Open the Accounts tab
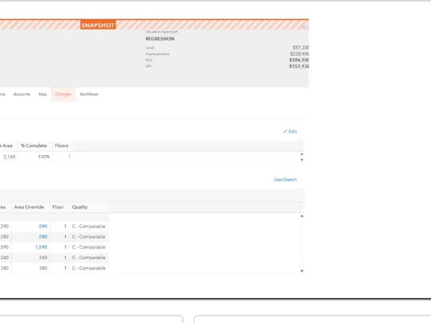Screen dimensions: 431x323 coord(22,94)
